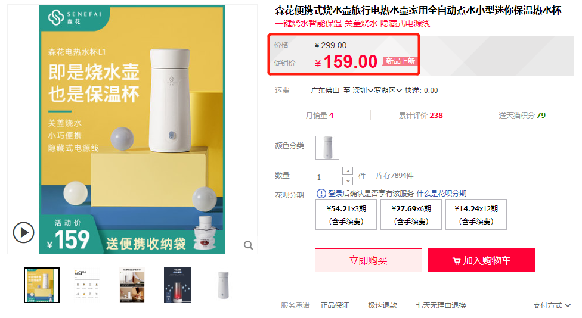Click the quantity input field
The image size is (582, 318).
click(x=327, y=176)
